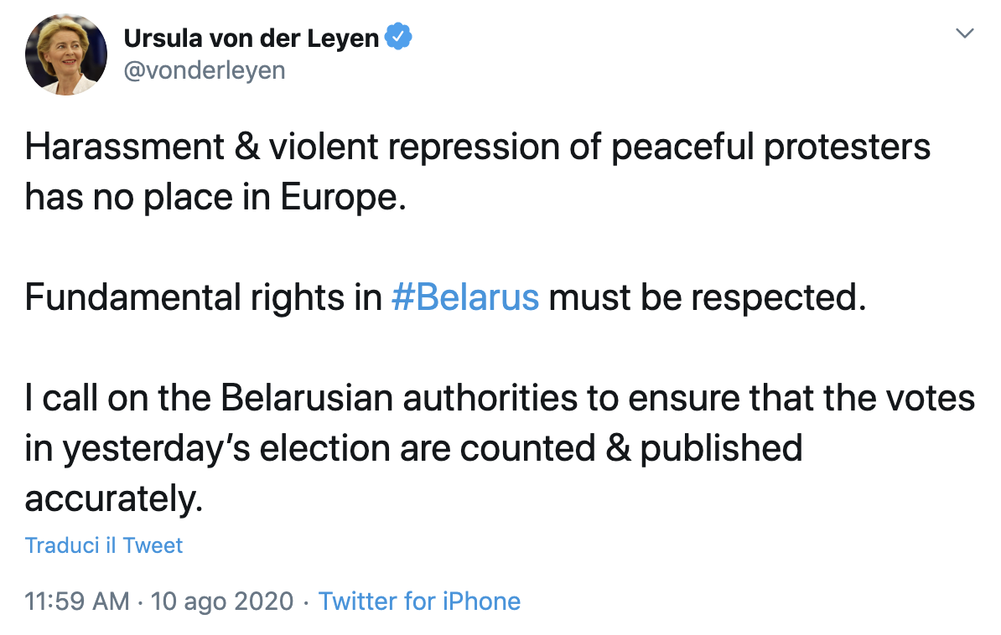Click the 11:59 AM timestamp
The width and height of the screenshot is (1001, 635).
tap(76, 601)
